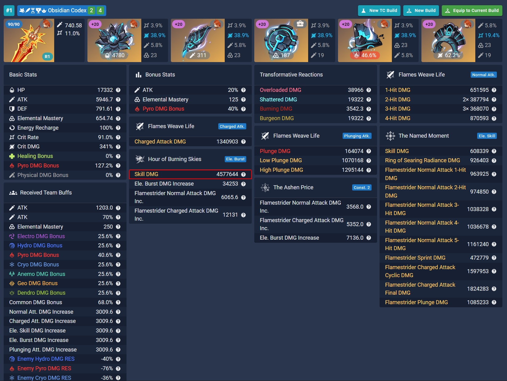Click help icon for Healing Bonus
507x381 pixels.
[x=118, y=156]
